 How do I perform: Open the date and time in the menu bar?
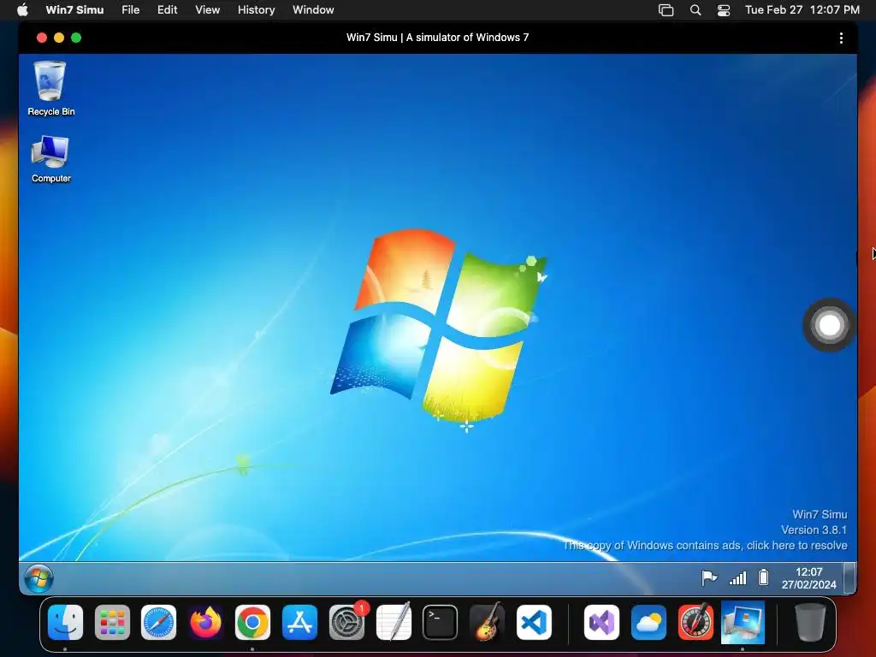pyautogui.click(x=802, y=10)
